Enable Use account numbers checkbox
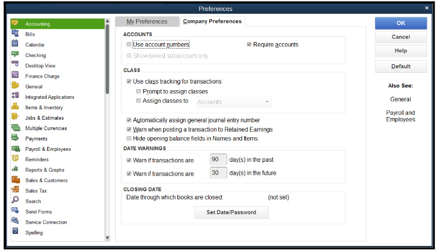The height and width of the screenshot is (252, 438). pyautogui.click(x=129, y=45)
